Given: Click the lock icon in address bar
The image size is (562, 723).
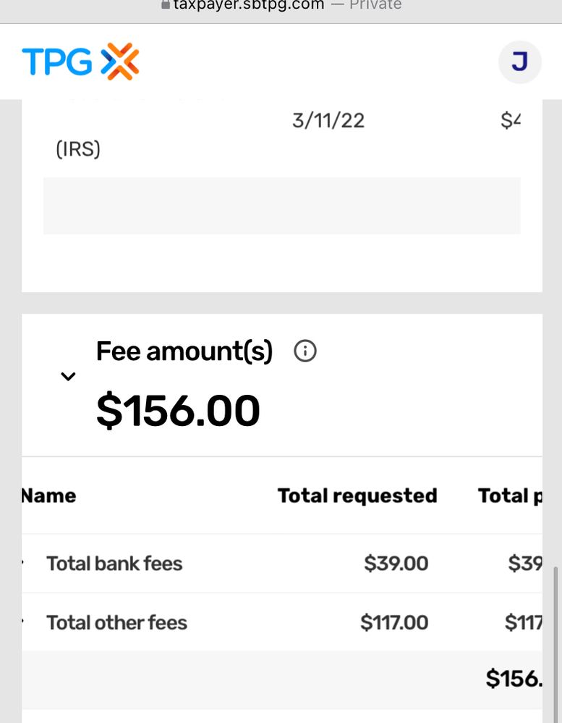Looking at the screenshot, I should pyautogui.click(x=166, y=4).
